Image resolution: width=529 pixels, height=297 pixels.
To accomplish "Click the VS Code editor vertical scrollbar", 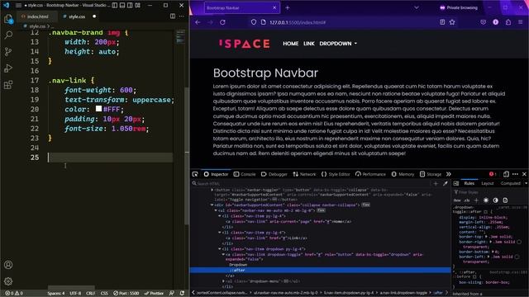I will pyautogui.click(x=187, y=156).
